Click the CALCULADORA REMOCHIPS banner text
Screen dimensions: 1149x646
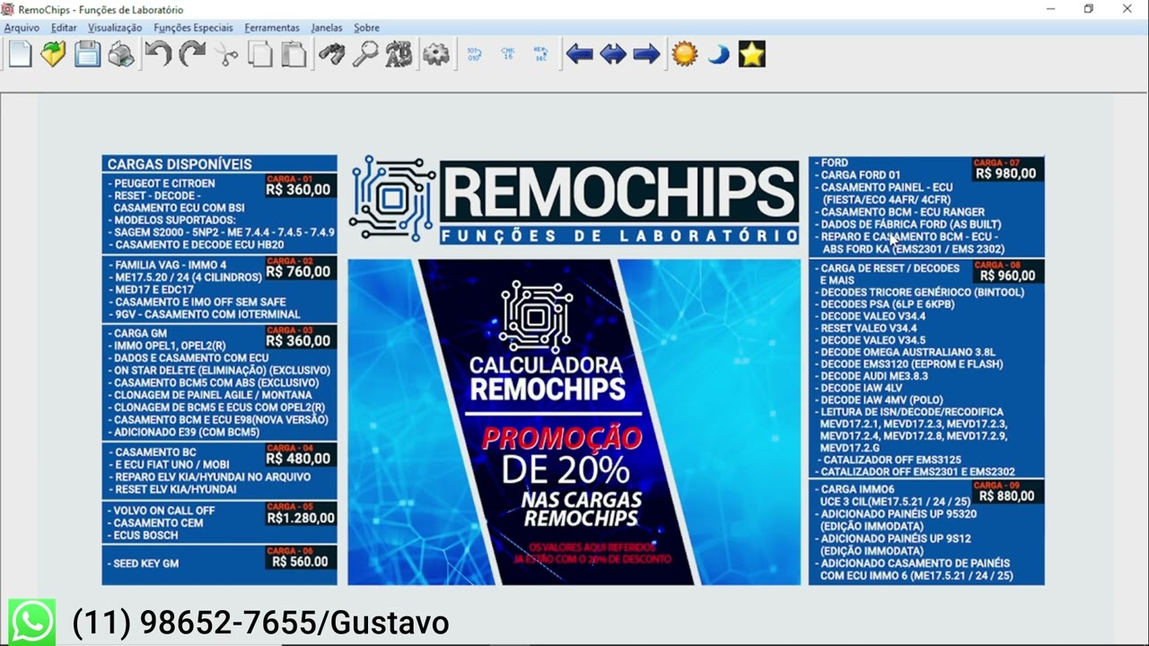click(x=548, y=378)
